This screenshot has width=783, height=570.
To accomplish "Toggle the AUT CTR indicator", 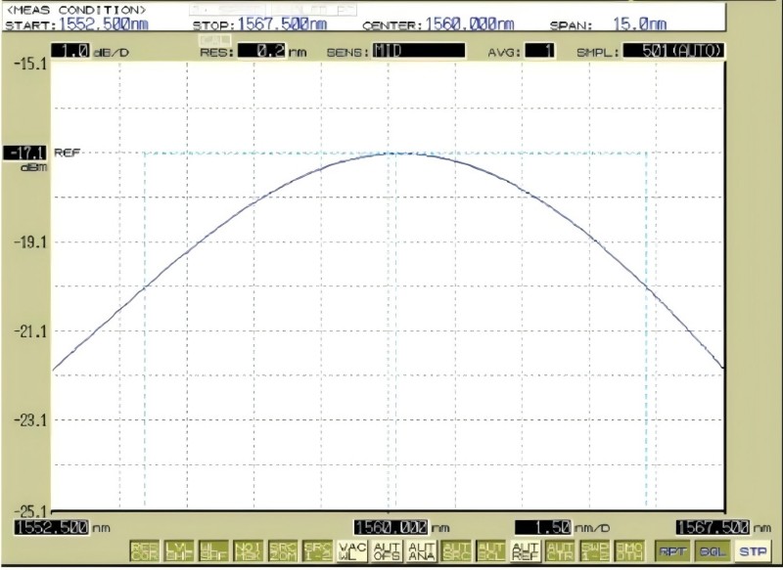I will pos(560,551).
